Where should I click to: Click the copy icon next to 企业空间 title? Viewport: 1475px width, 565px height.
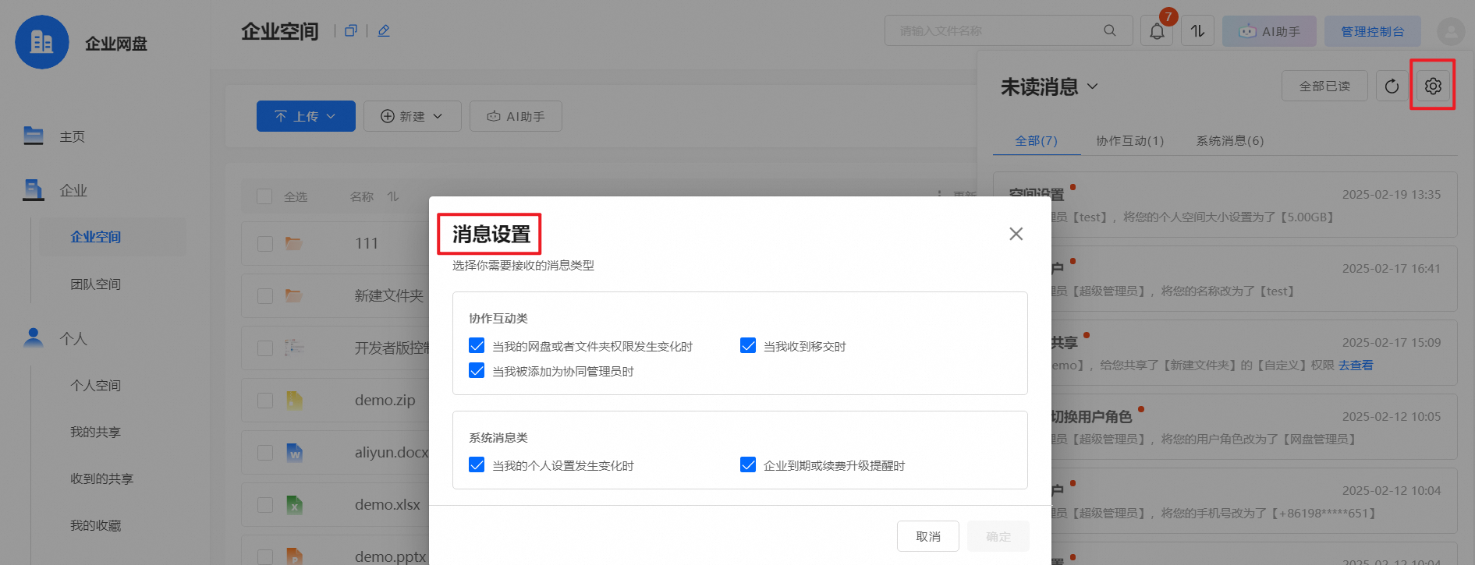click(351, 30)
